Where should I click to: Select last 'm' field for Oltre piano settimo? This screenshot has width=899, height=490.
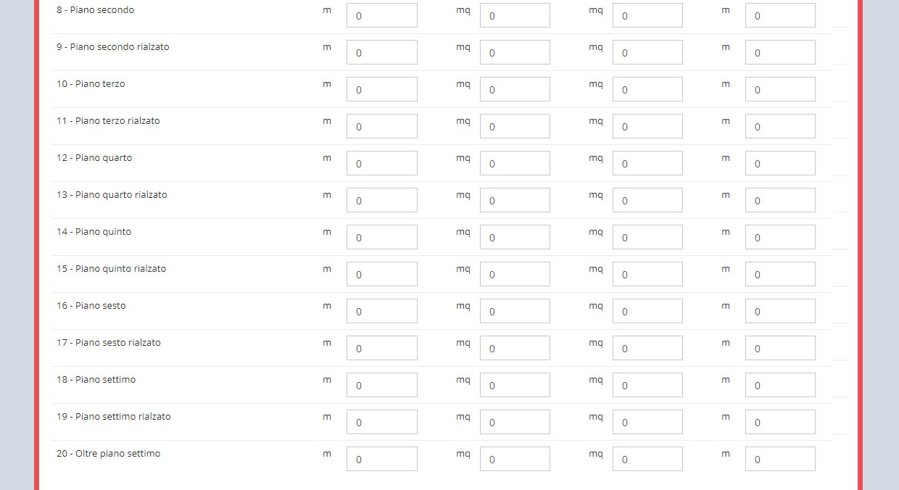point(780,459)
